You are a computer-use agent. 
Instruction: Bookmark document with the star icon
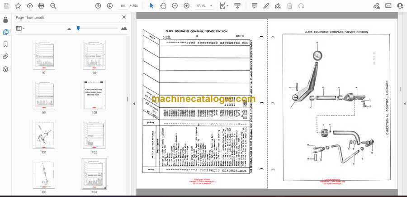coord(18,6)
